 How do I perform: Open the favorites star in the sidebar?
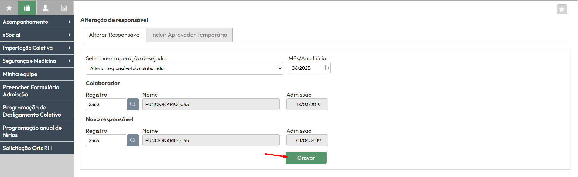coord(9,8)
